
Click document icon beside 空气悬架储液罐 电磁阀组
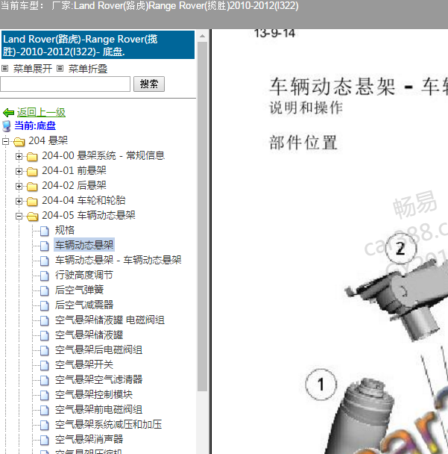[x=44, y=320]
